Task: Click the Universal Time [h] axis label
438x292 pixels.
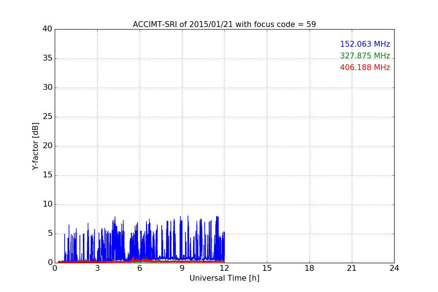Action: [224, 278]
